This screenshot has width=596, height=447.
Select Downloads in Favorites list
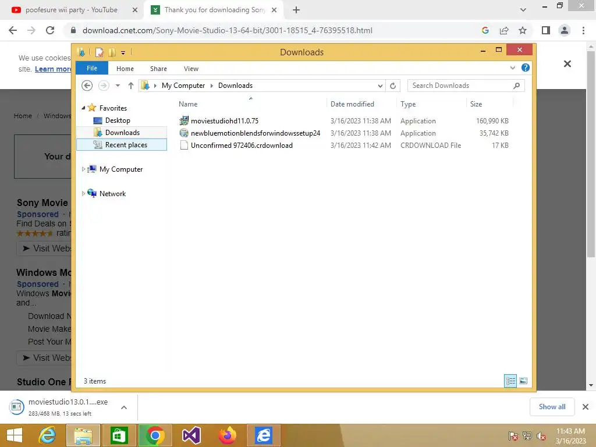pyautogui.click(x=122, y=133)
